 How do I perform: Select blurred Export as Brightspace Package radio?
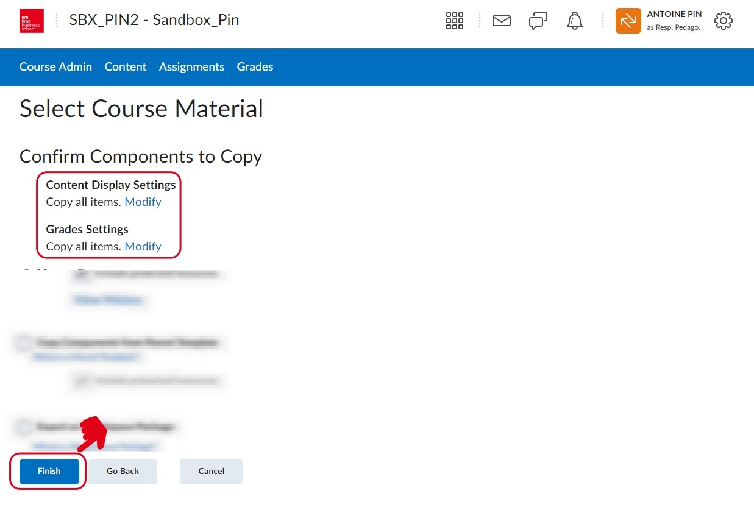pyautogui.click(x=23, y=427)
